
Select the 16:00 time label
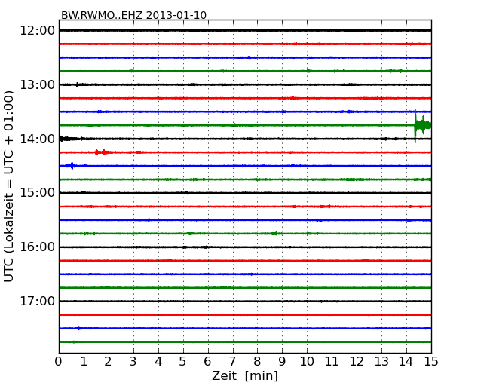coord(37,247)
